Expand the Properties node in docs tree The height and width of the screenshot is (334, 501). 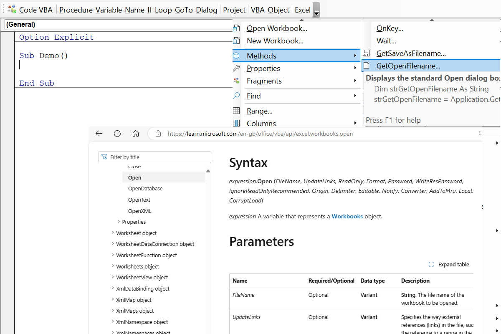(x=119, y=222)
